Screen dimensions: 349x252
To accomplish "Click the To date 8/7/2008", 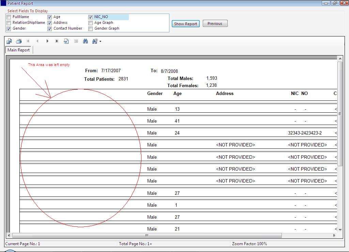I will 169,71.
